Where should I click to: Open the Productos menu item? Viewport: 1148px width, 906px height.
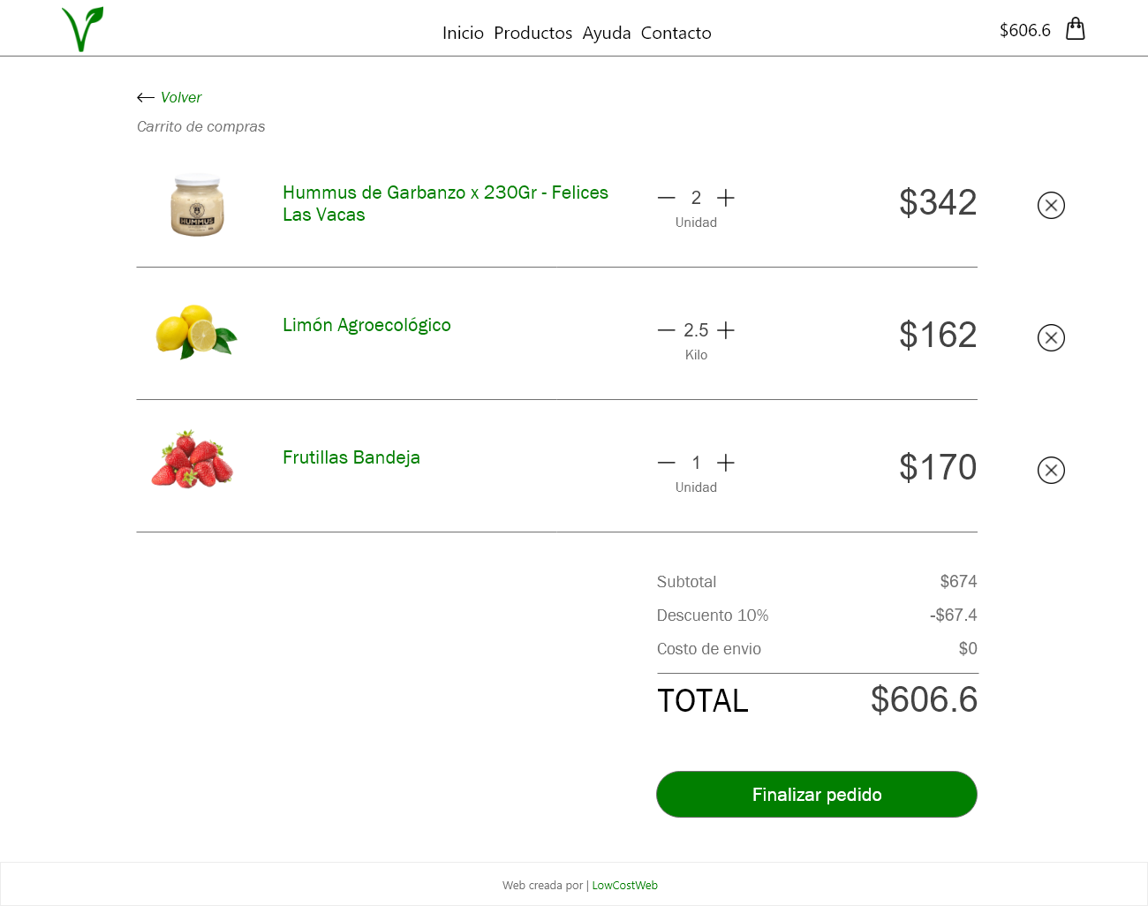(532, 33)
